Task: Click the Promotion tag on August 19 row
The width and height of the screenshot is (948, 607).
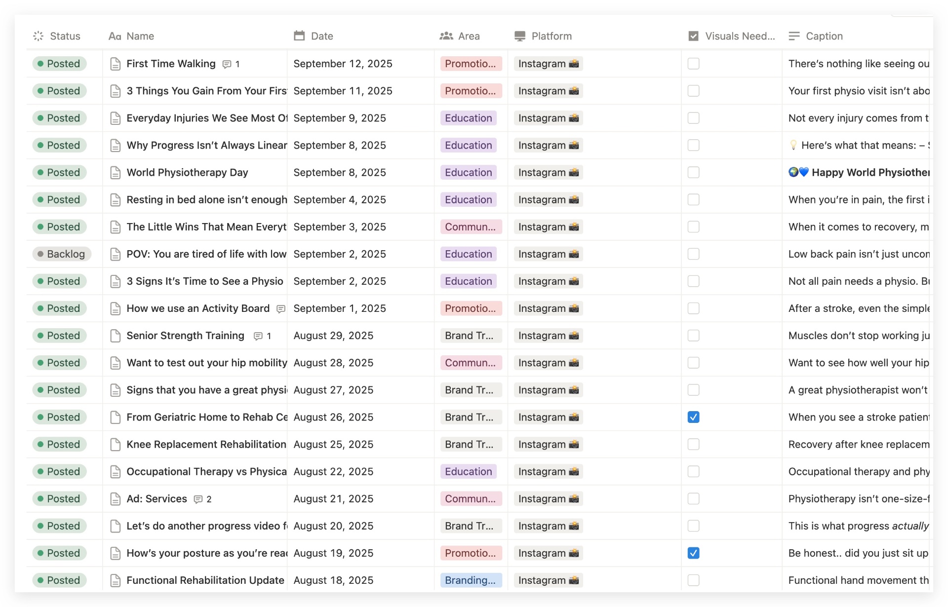Action: pyautogui.click(x=471, y=553)
